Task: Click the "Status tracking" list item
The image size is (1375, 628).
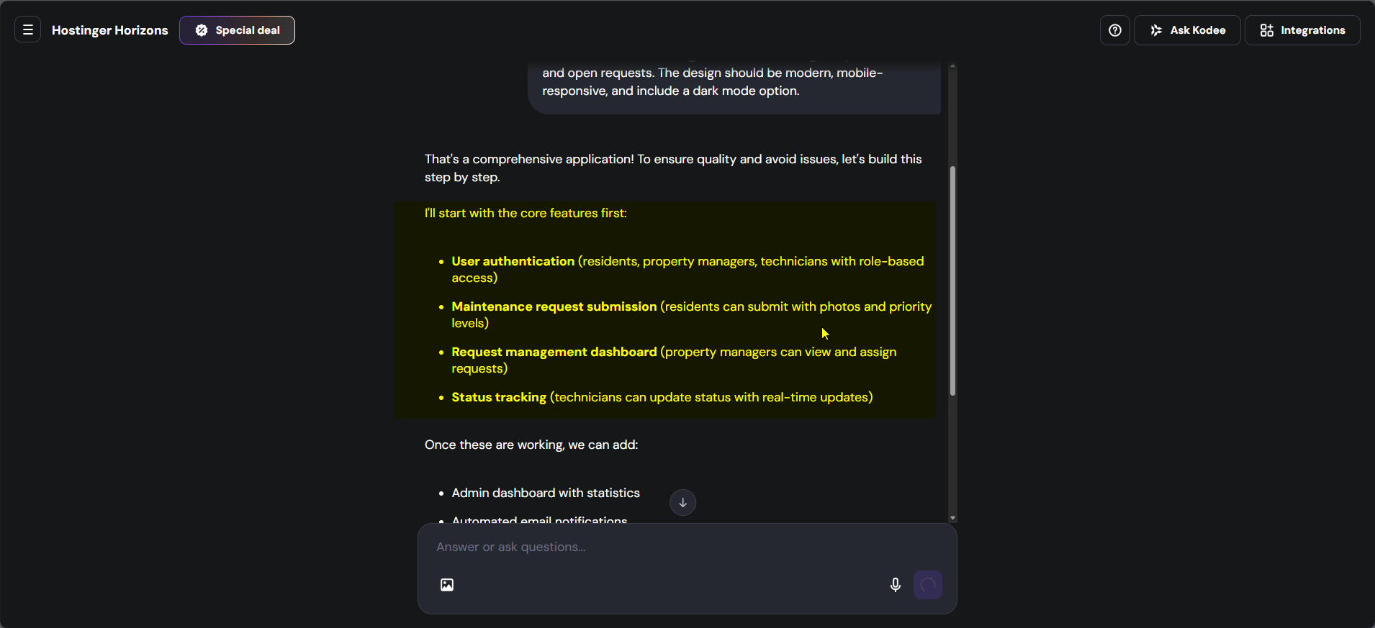Action: click(x=499, y=397)
